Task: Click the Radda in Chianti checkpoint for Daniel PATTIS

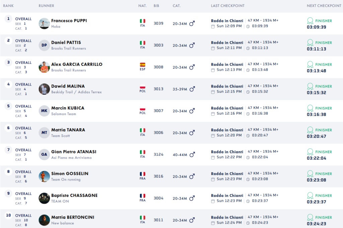Action: [x=227, y=43]
